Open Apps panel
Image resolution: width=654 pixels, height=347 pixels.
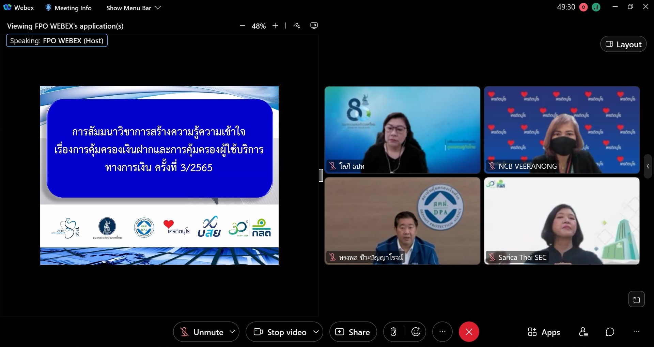point(544,332)
